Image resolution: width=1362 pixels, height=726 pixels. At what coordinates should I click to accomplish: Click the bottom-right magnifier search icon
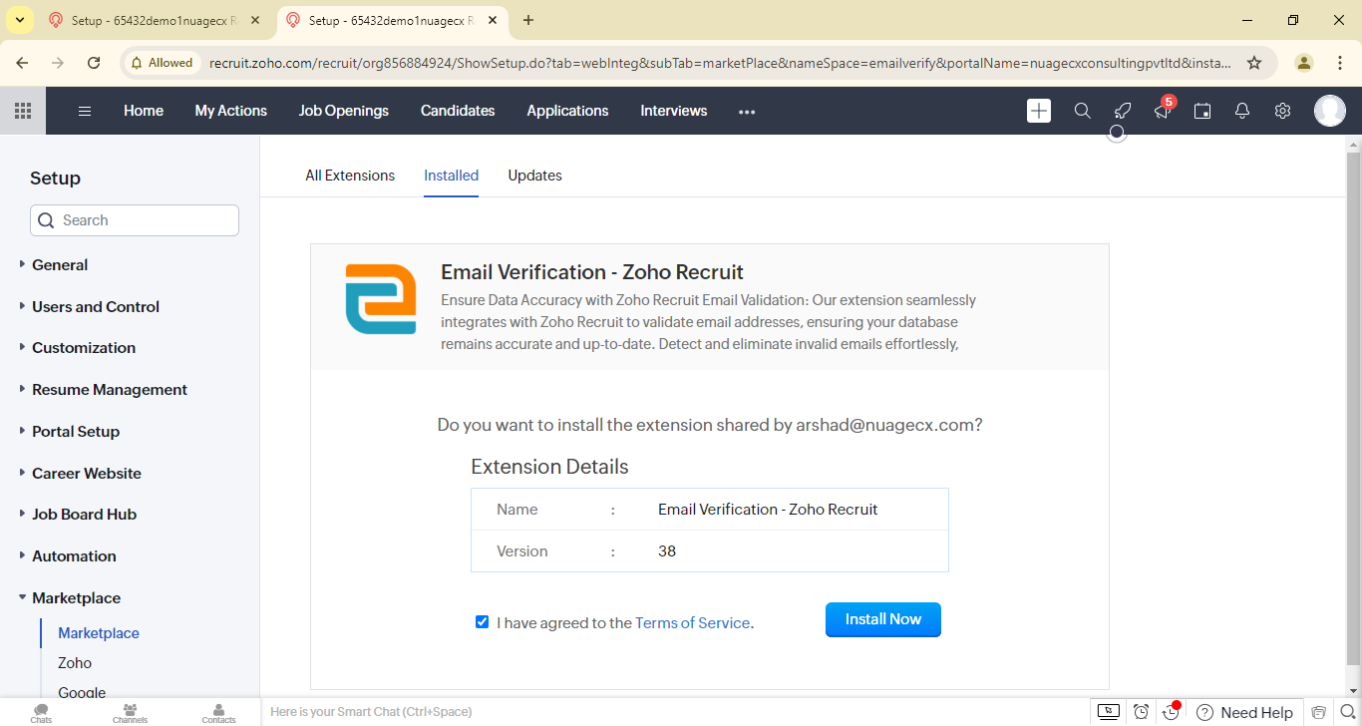[1347, 712]
